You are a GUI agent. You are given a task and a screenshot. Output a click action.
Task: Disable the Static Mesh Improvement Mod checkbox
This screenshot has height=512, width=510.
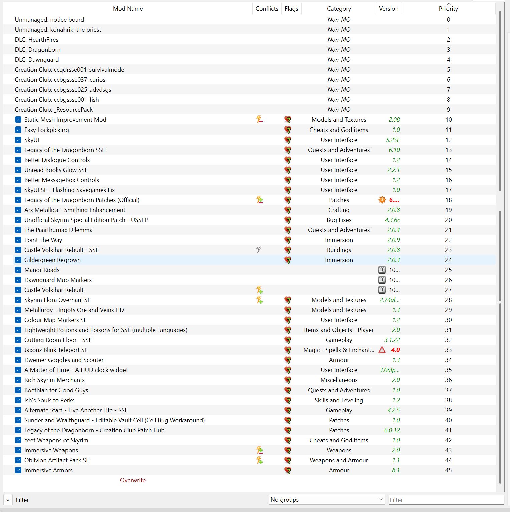[18, 119]
